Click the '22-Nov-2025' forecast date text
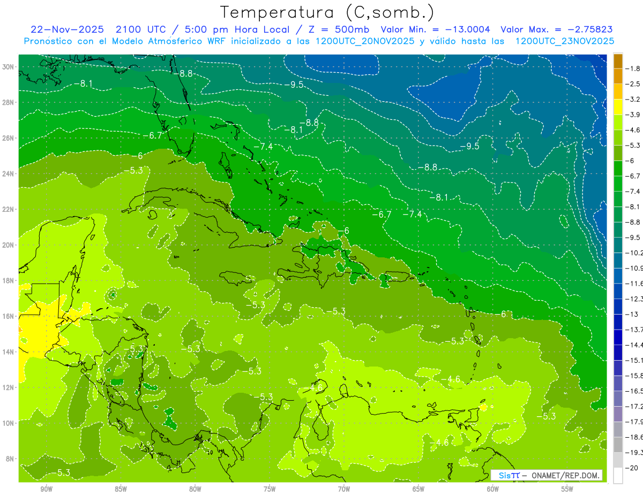 point(67,29)
